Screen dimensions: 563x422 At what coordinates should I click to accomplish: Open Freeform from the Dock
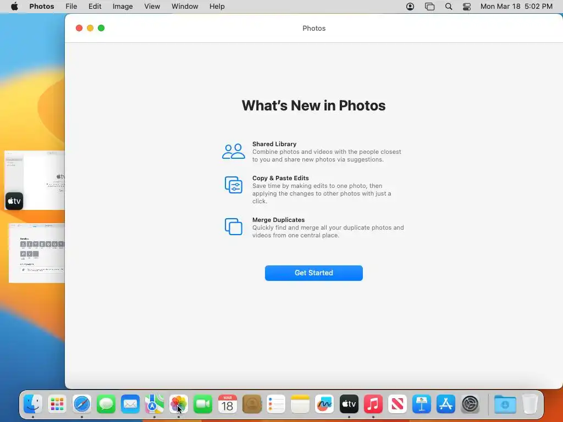point(324,404)
